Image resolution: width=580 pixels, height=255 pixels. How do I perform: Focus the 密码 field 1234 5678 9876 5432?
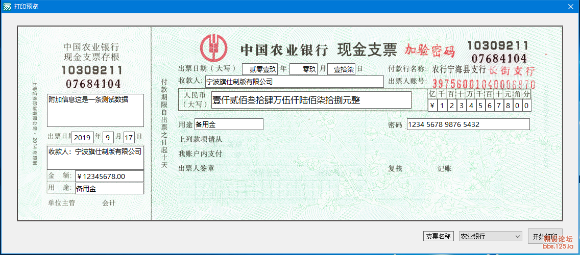coord(468,124)
